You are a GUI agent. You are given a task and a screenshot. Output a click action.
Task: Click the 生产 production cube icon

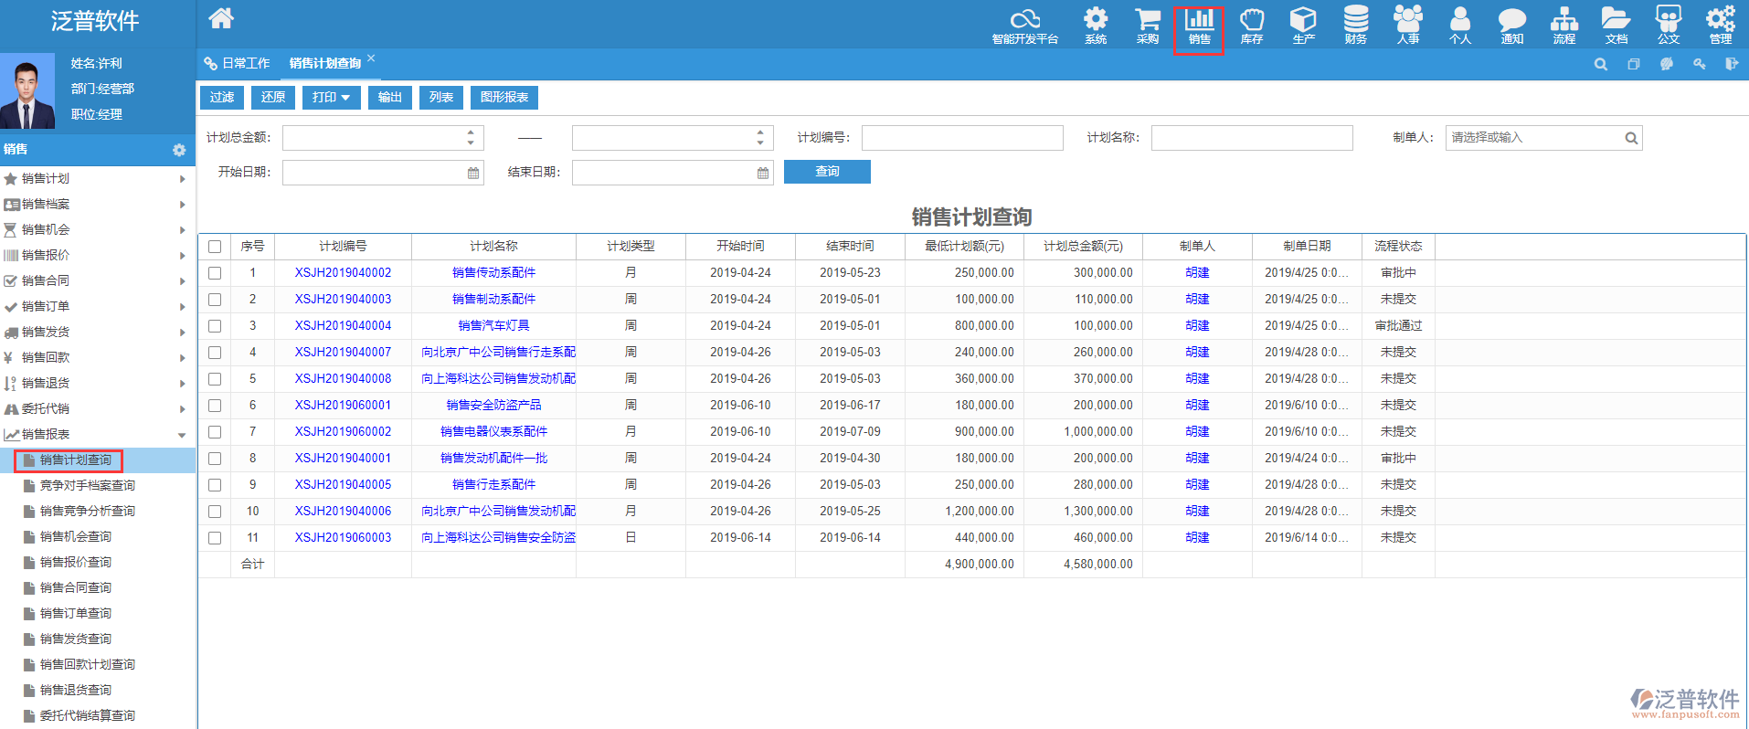(1303, 25)
